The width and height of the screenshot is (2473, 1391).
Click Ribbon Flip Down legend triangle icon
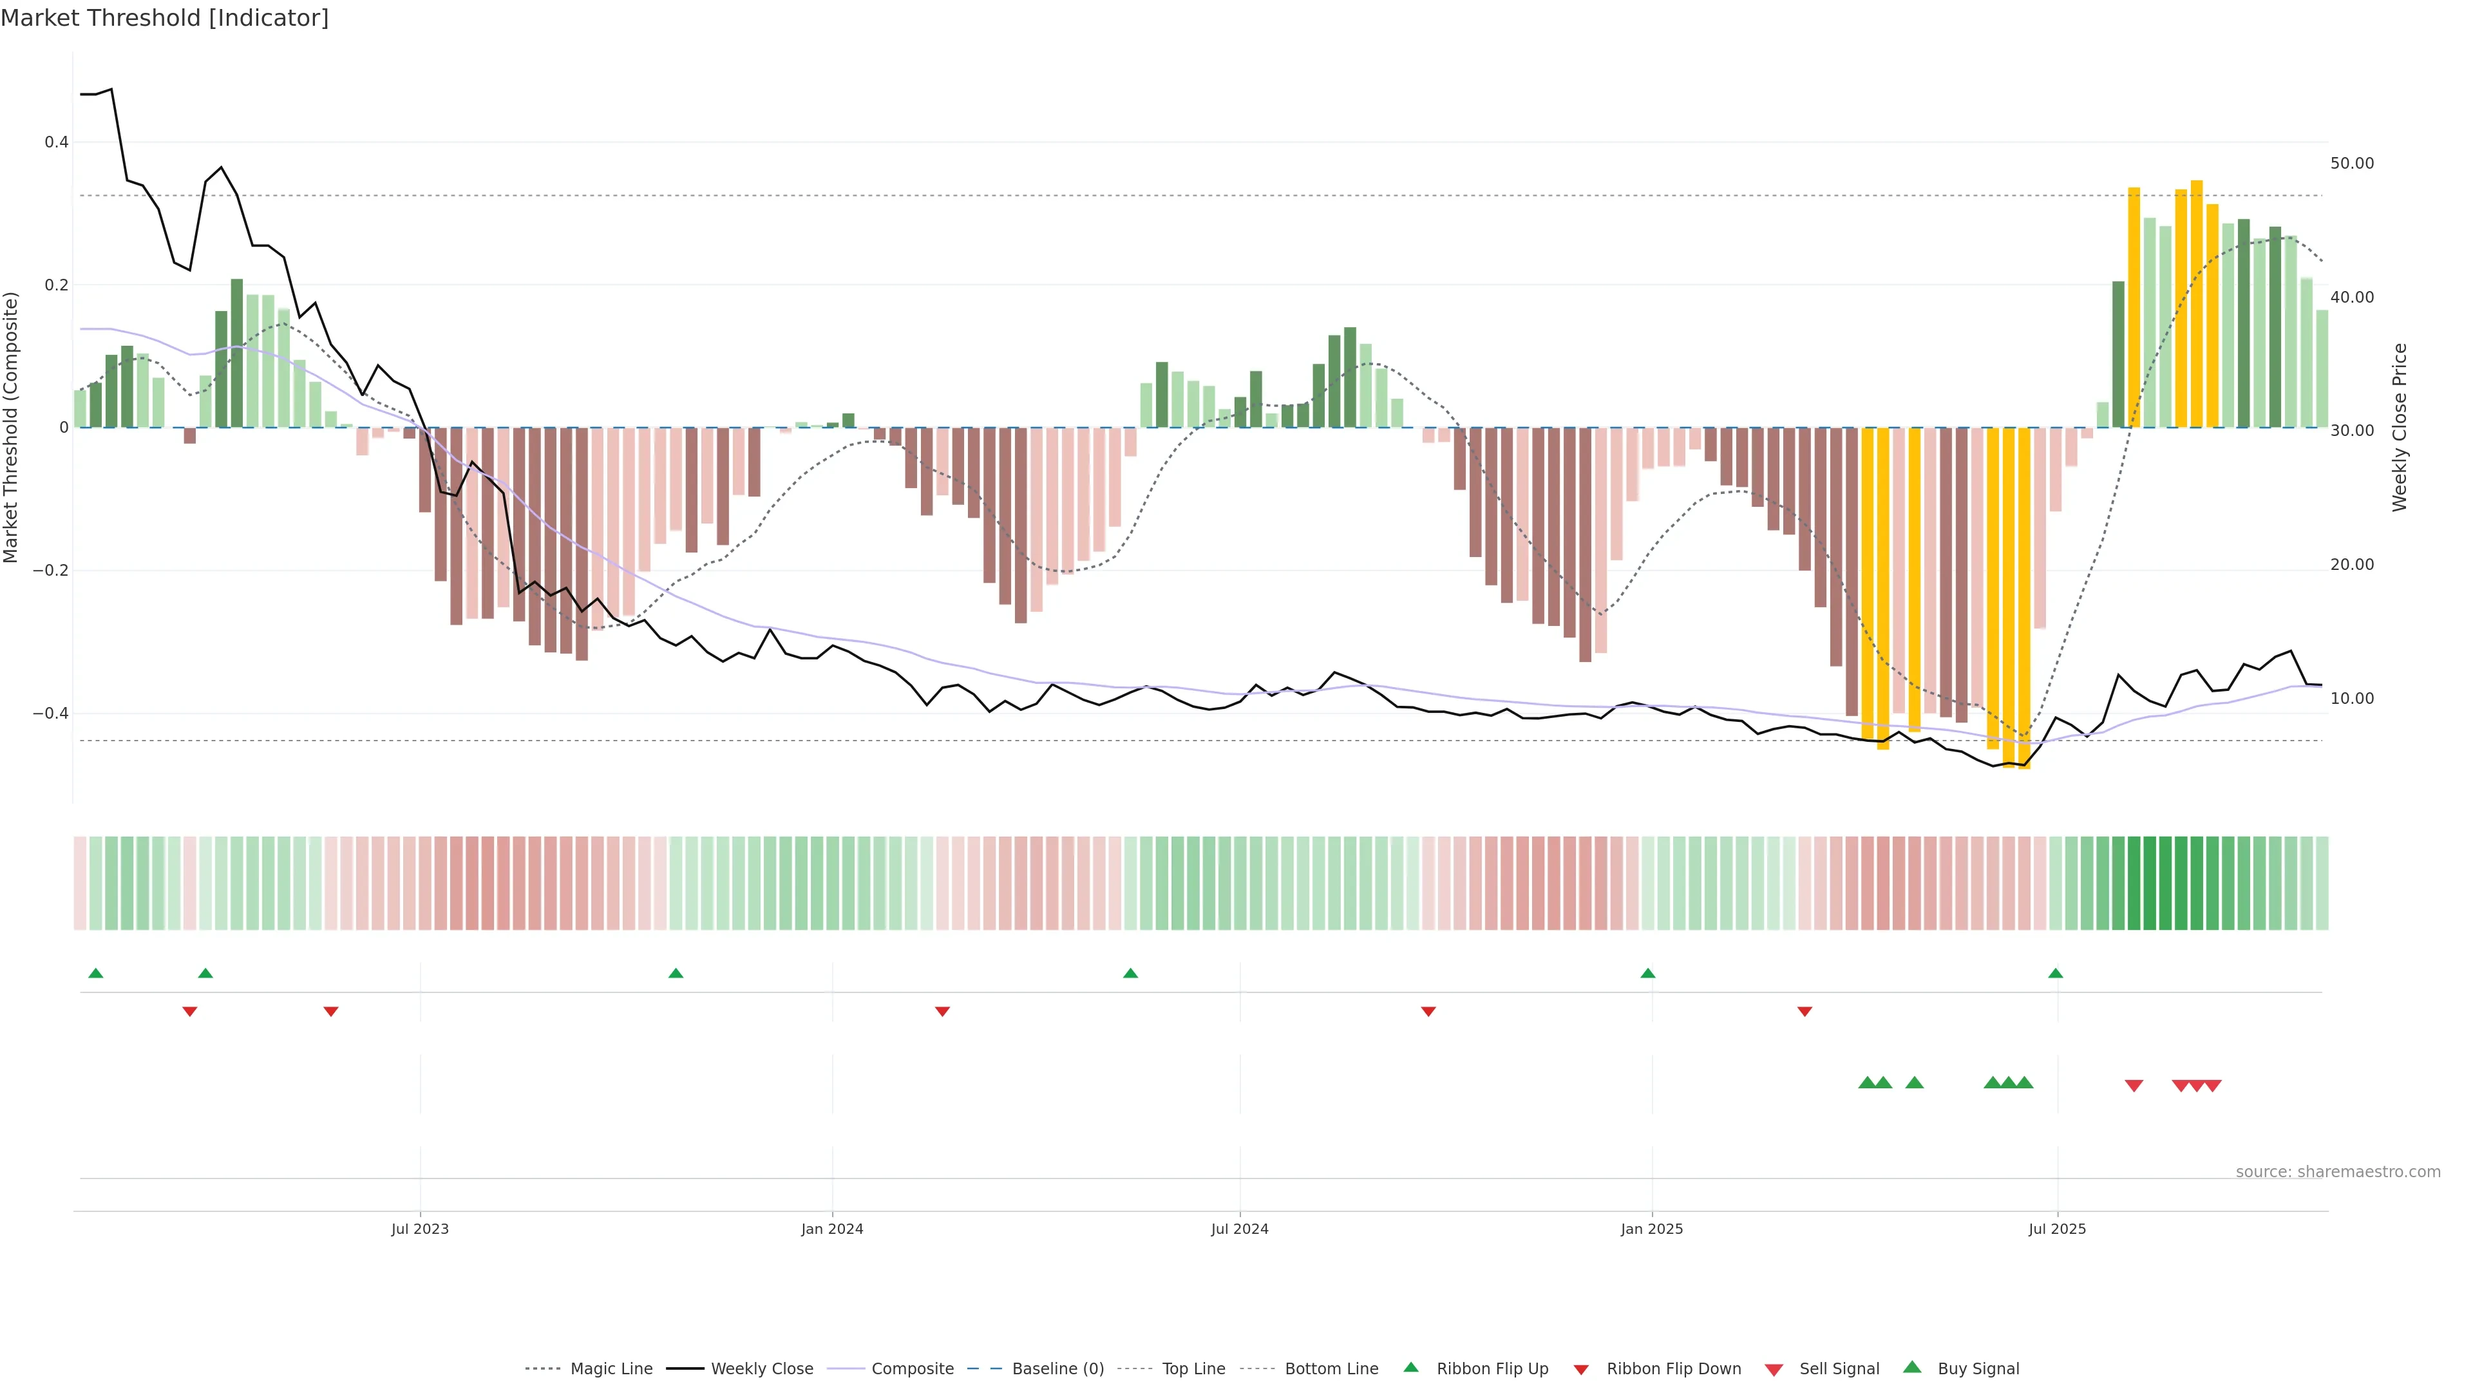[1581, 1369]
